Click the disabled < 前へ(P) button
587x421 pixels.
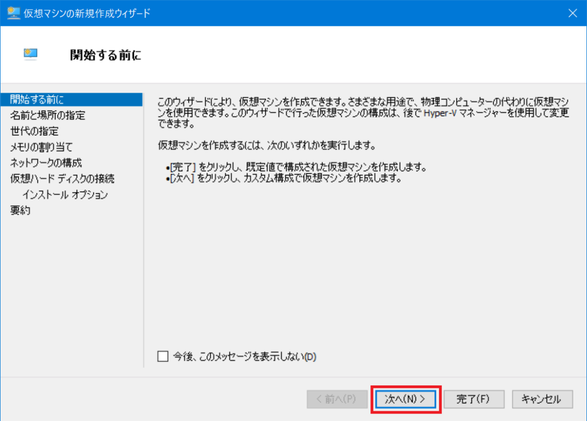337,399
